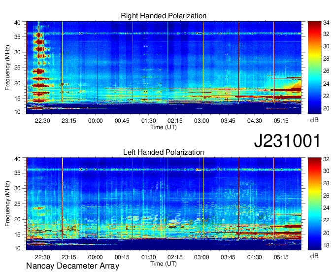The width and height of the screenshot is (335, 272).
Task: Click the 20 MHz tick on Left Handed plot
Action: tap(17, 219)
